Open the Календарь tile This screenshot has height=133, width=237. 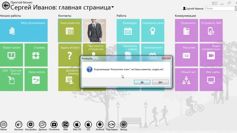(x=128, y=30)
